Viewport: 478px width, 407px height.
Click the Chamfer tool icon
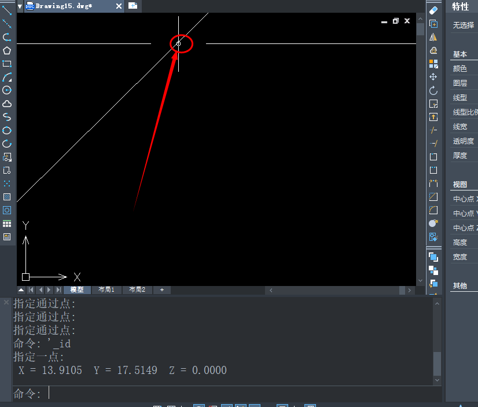click(x=433, y=197)
